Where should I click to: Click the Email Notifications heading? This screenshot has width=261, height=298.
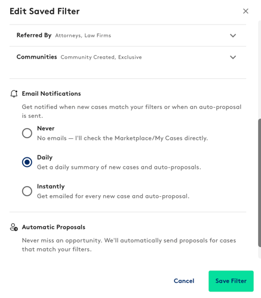click(x=51, y=93)
